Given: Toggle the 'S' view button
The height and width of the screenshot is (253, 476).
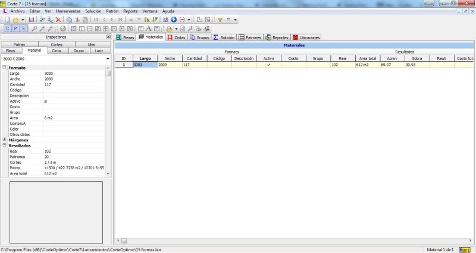Looking at the screenshot, I should 23,29.
